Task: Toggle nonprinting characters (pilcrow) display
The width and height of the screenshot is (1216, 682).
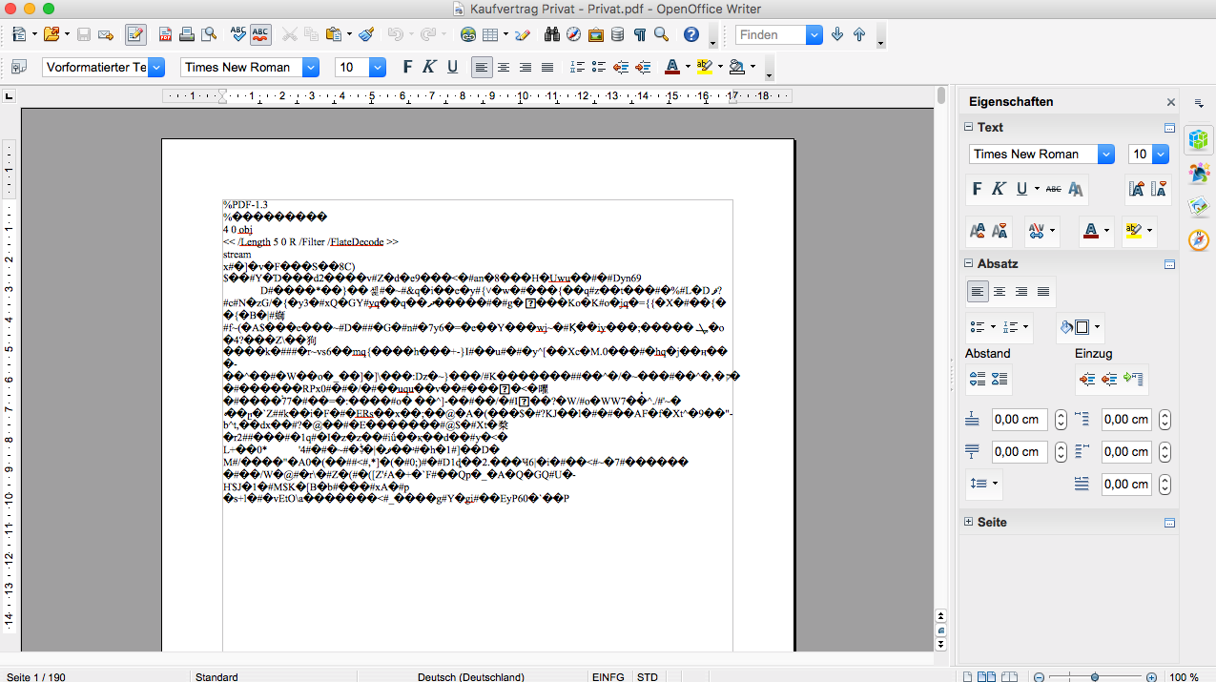Action: [x=639, y=35]
